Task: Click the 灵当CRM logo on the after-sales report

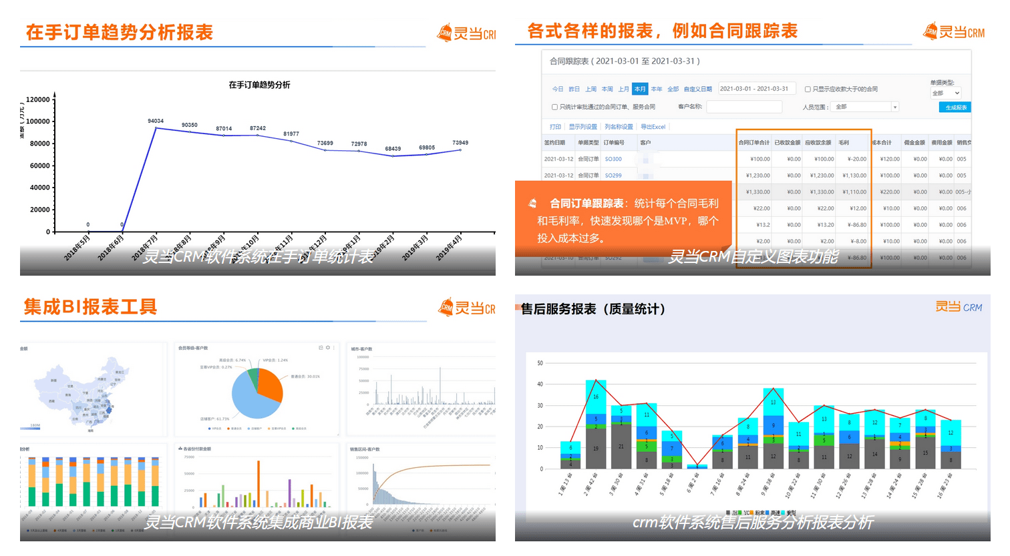Action: tap(959, 307)
